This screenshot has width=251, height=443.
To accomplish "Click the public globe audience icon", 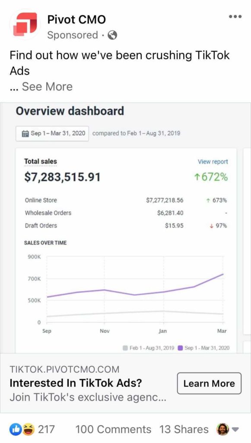I will [x=112, y=35].
